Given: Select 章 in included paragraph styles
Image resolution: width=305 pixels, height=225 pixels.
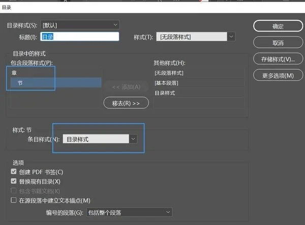Looking at the screenshot, I should coord(55,73).
